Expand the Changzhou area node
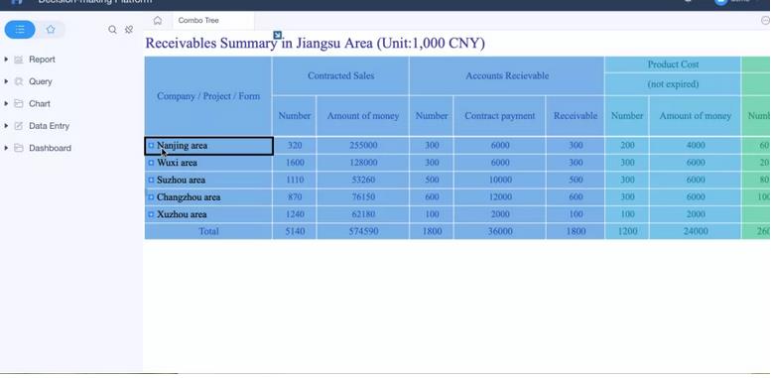The width and height of the screenshot is (771, 378). [152, 197]
